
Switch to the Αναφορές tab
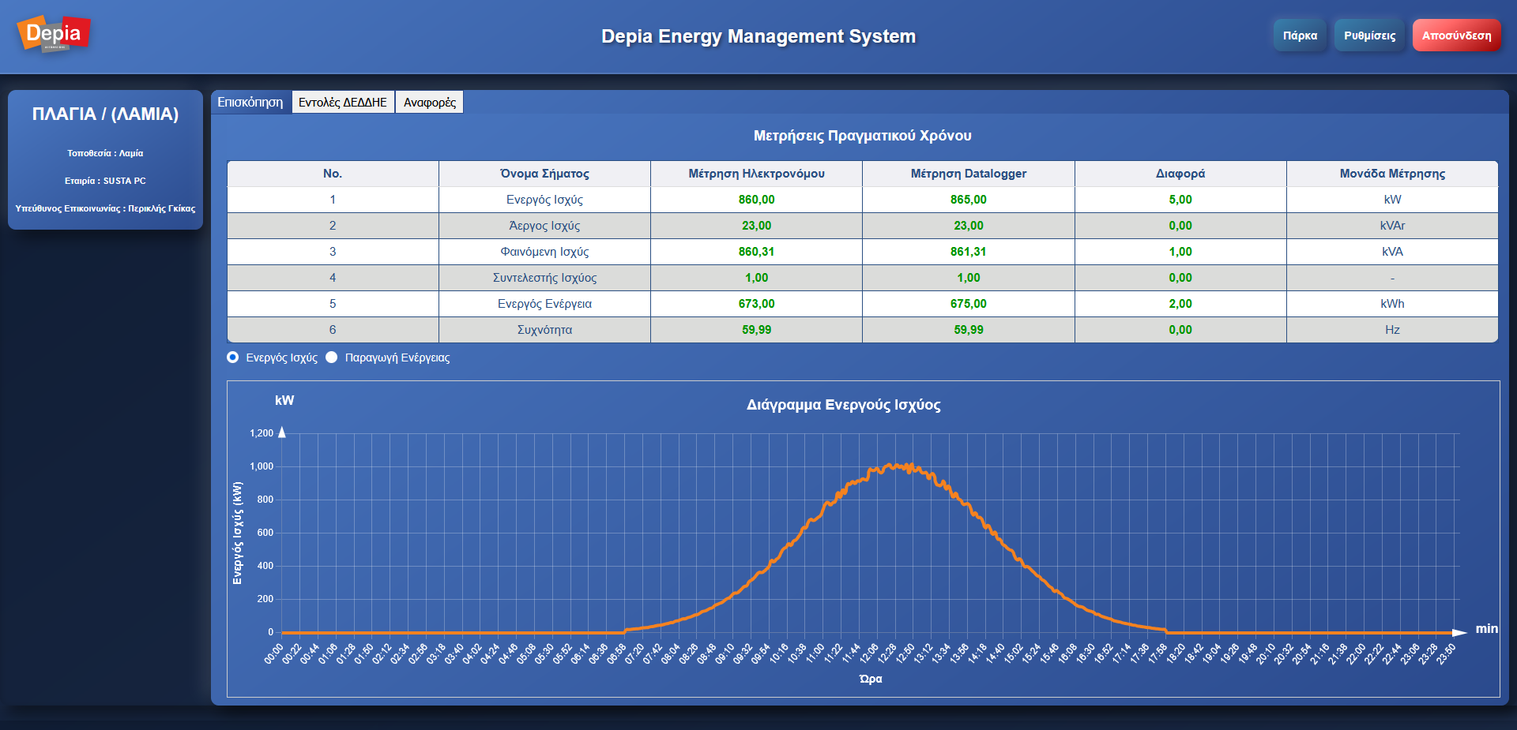tap(429, 102)
